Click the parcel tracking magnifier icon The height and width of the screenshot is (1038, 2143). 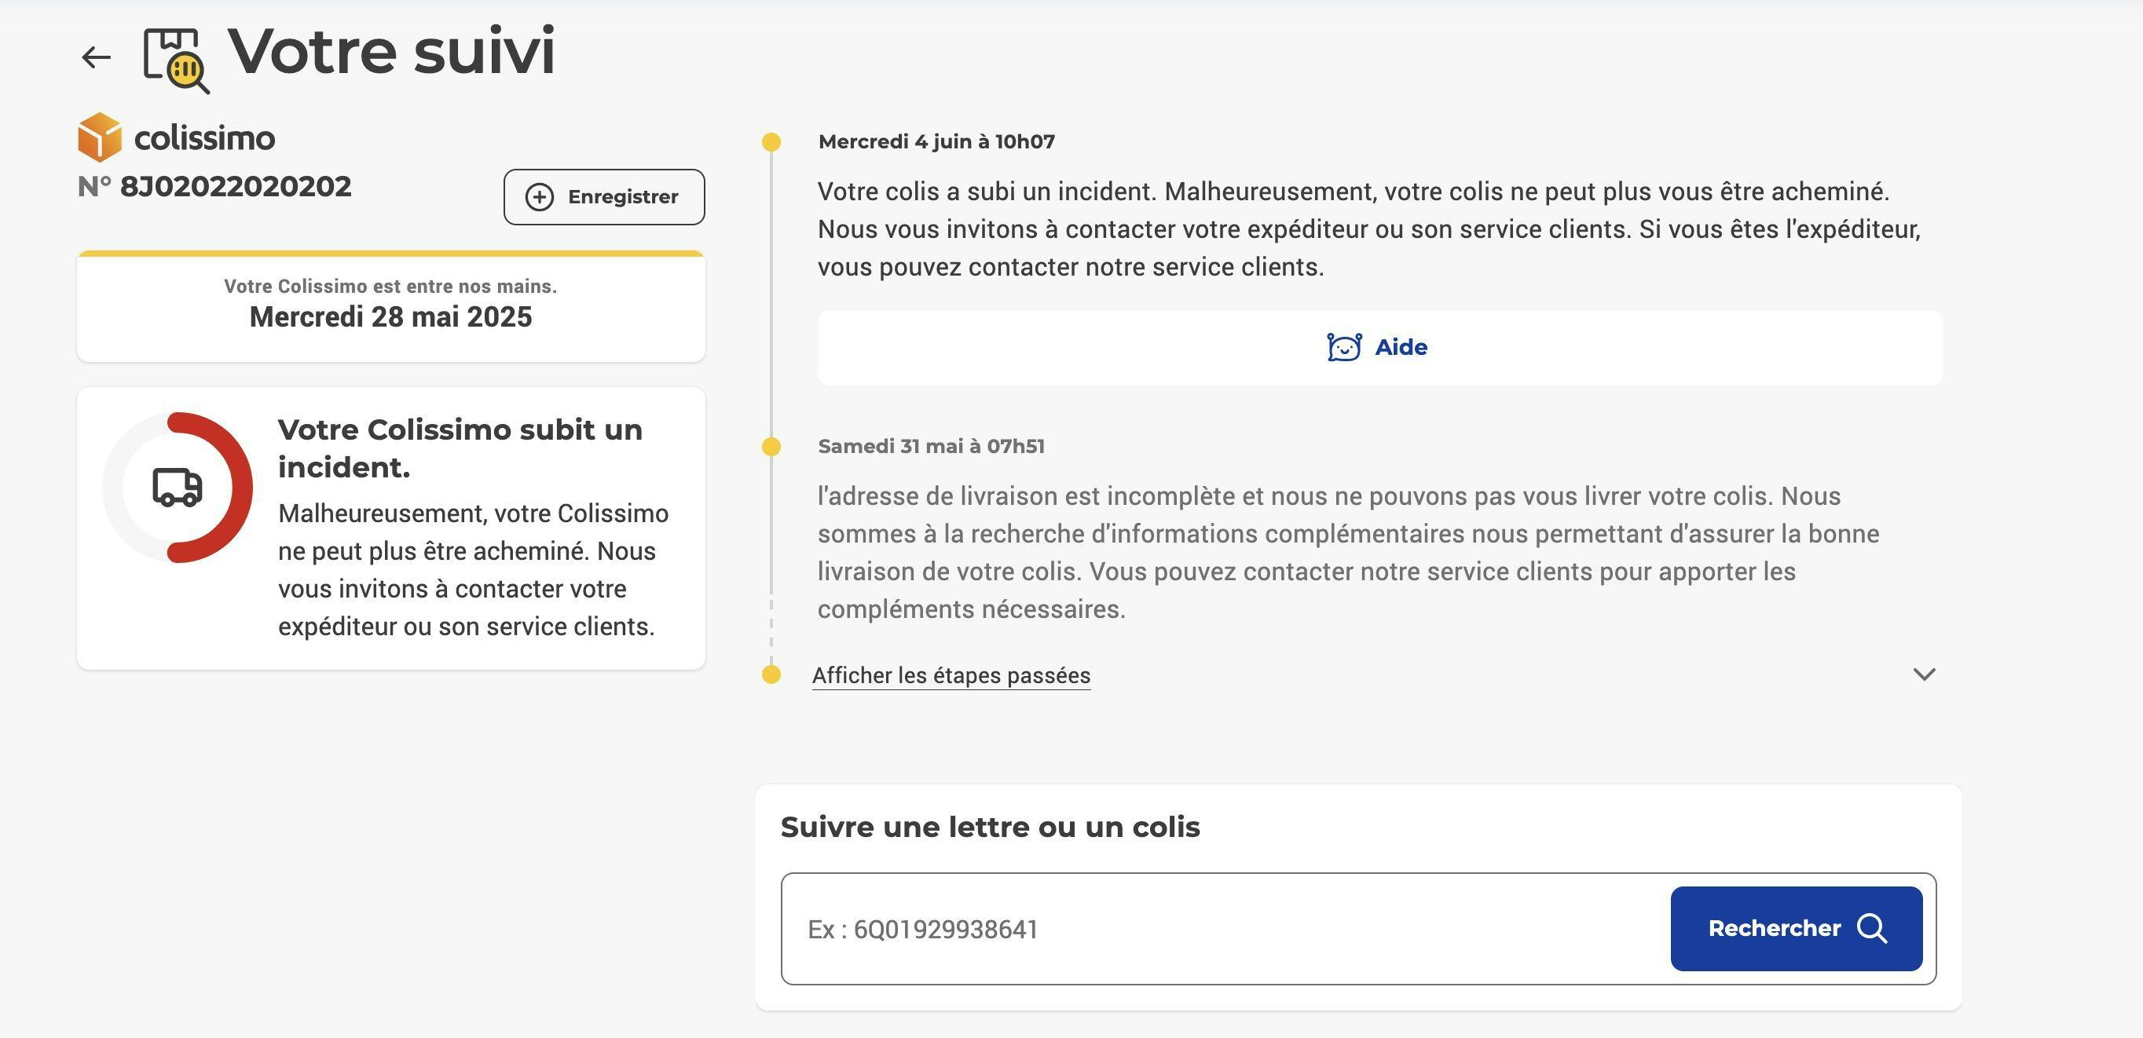coord(177,60)
